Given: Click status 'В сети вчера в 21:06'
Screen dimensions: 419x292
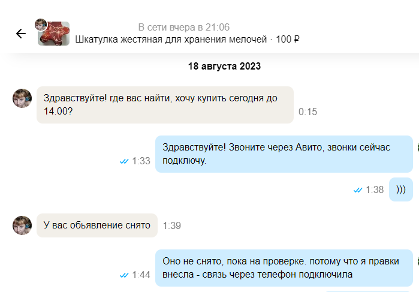Looking at the screenshot, I should [184, 27].
